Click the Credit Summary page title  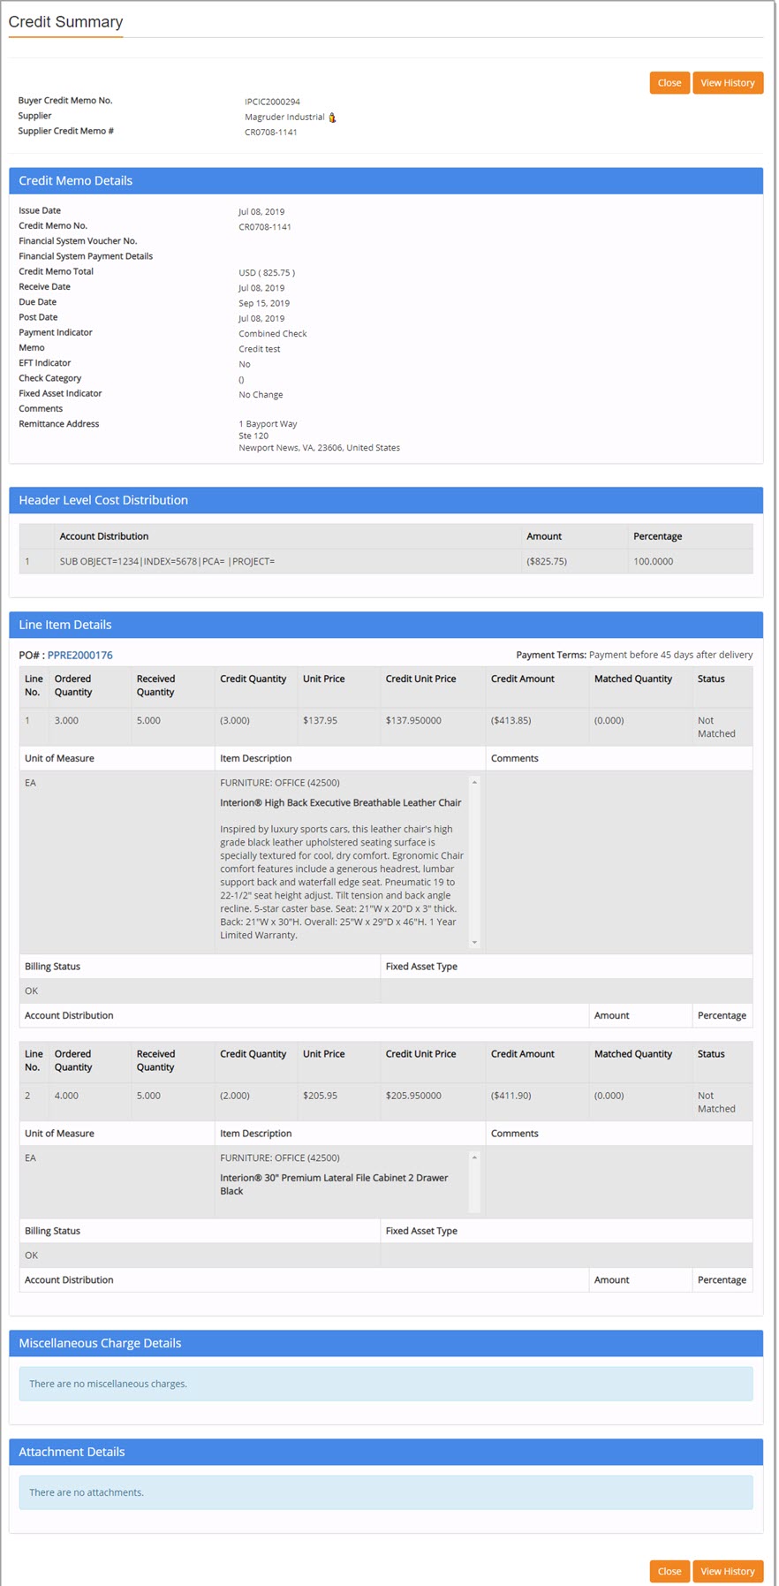(x=65, y=22)
